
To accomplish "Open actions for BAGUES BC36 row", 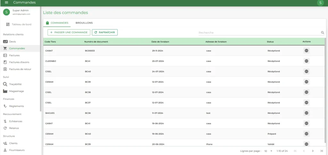I will [307, 113].
